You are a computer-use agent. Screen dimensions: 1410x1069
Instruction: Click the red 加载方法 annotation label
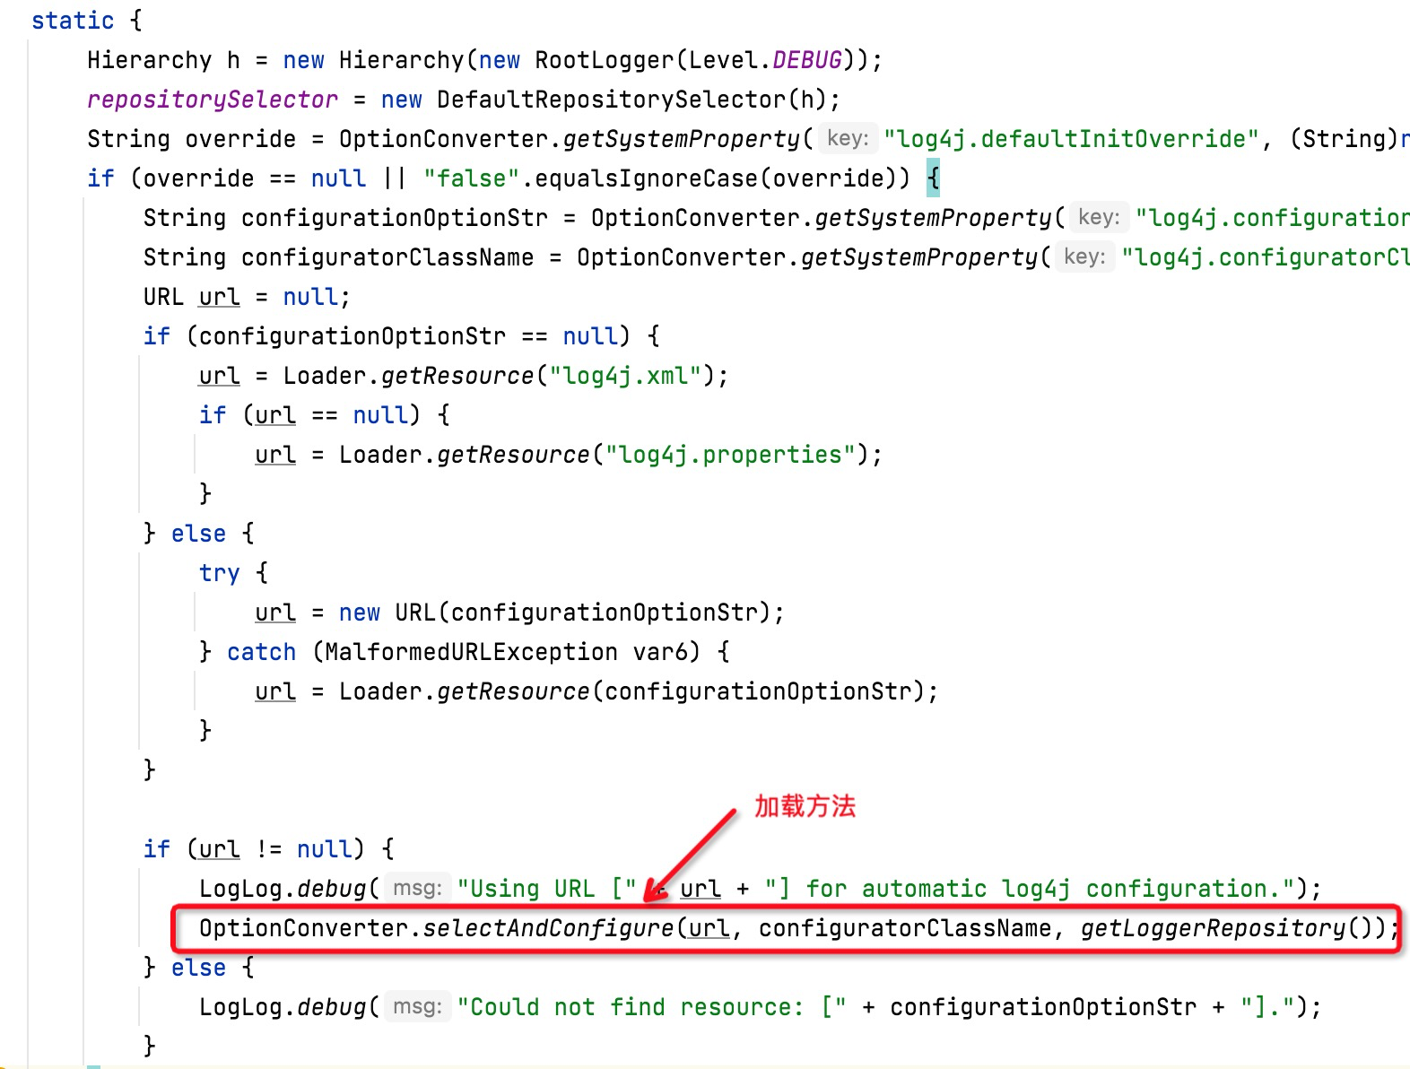click(805, 806)
